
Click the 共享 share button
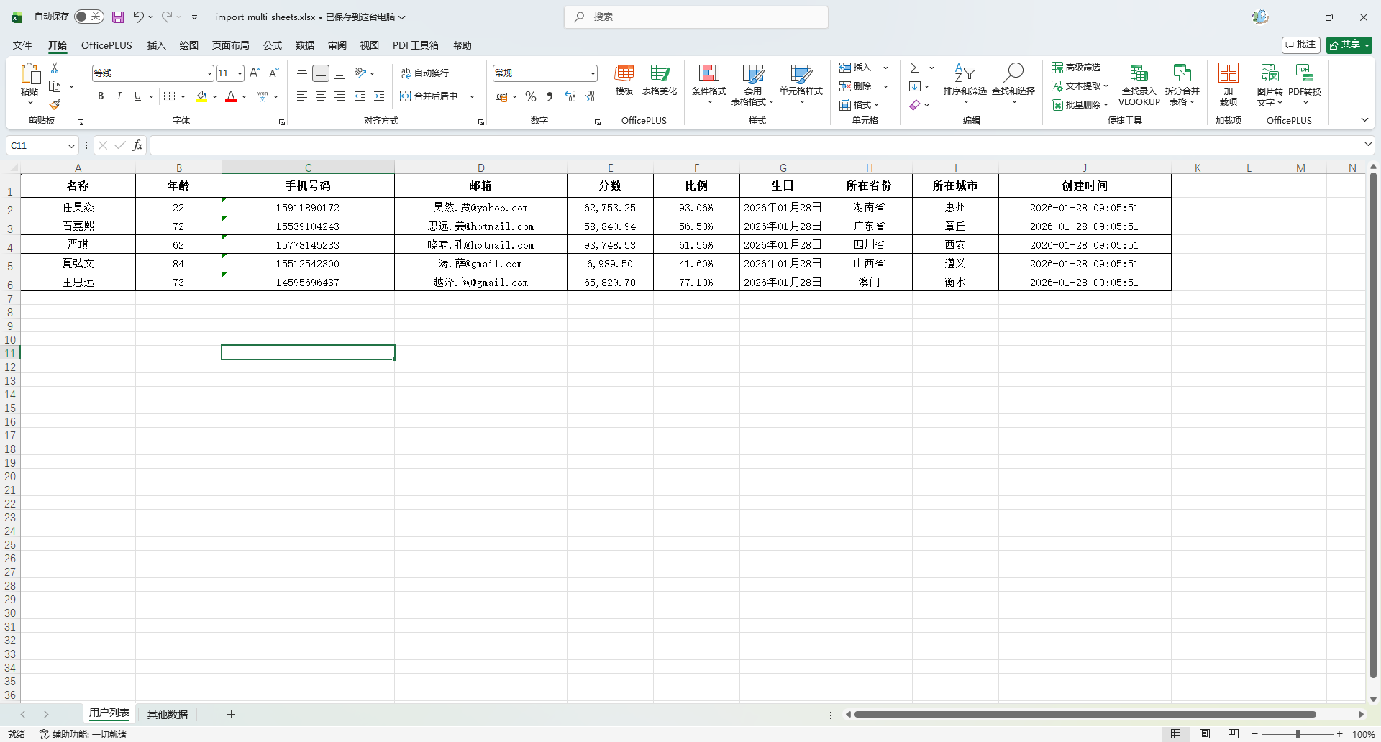(x=1349, y=45)
